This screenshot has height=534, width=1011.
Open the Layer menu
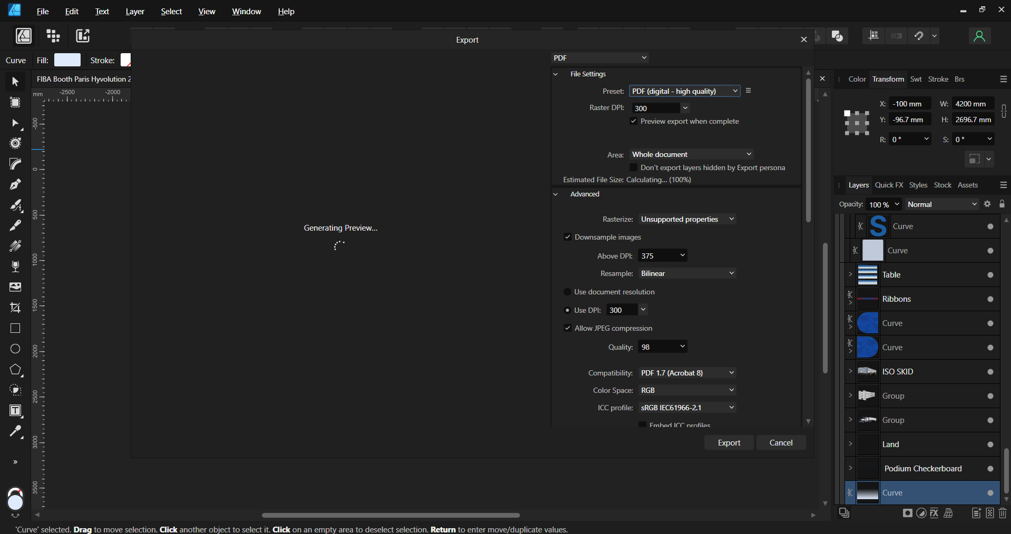pos(135,12)
